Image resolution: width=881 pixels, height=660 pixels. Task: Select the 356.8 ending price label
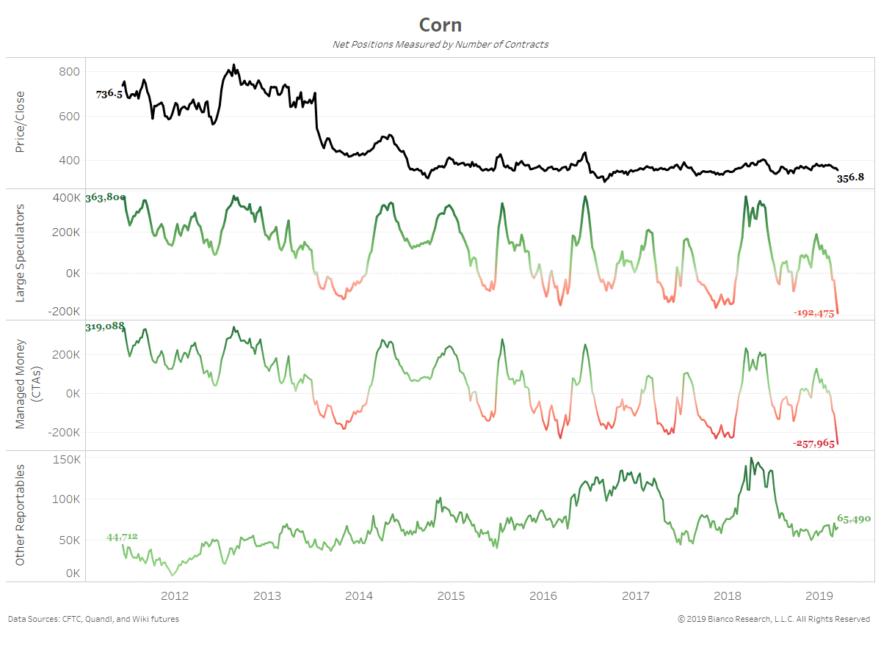pyautogui.click(x=850, y=177)
